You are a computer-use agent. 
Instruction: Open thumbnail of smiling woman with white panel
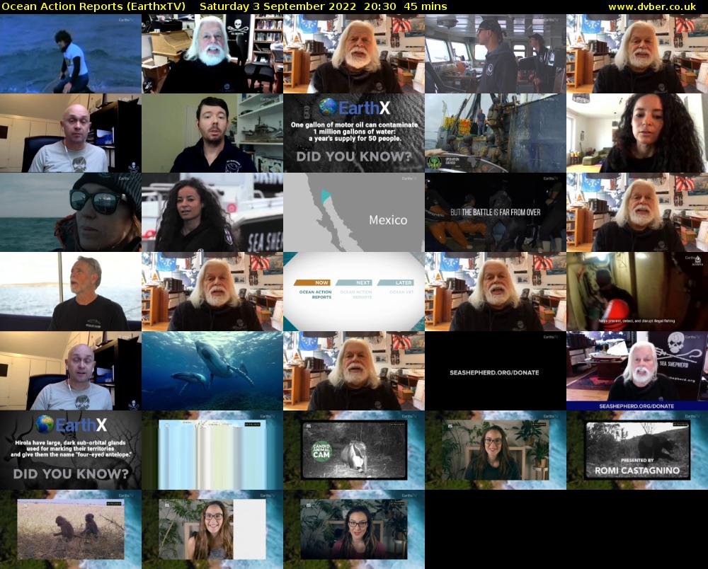(212, 529)
